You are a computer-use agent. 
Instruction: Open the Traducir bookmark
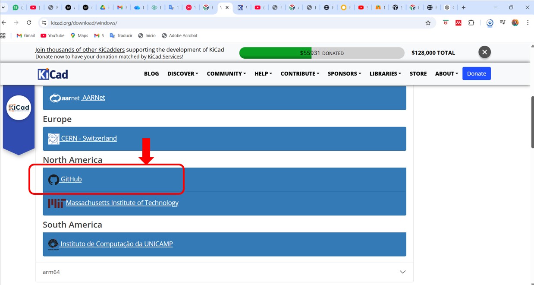(121, 35)
